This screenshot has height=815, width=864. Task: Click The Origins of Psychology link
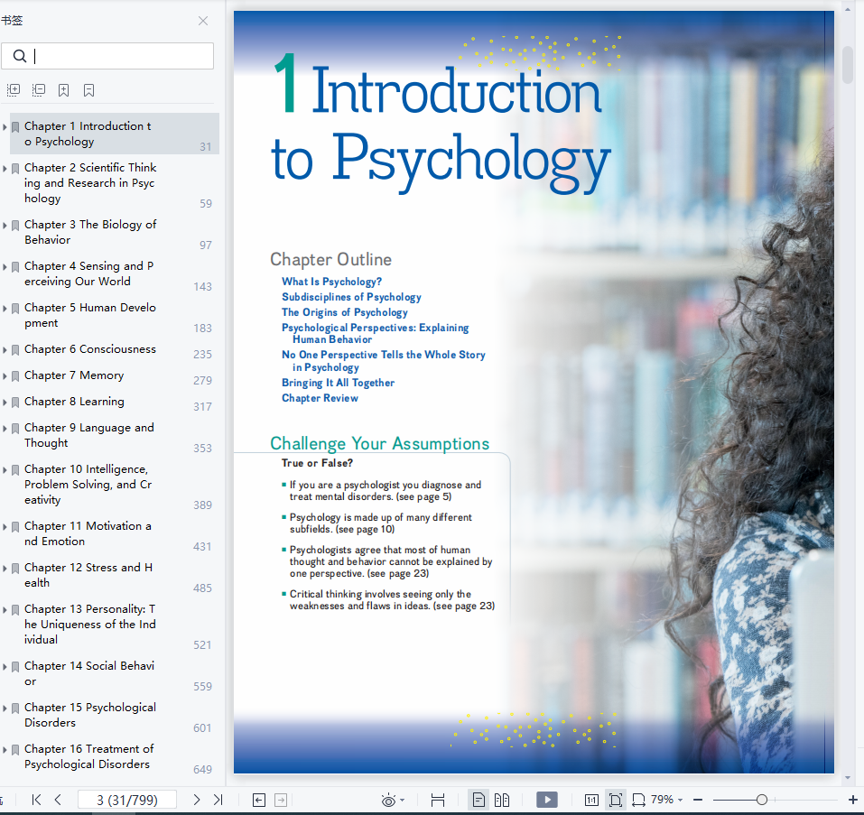coord(344,312)
